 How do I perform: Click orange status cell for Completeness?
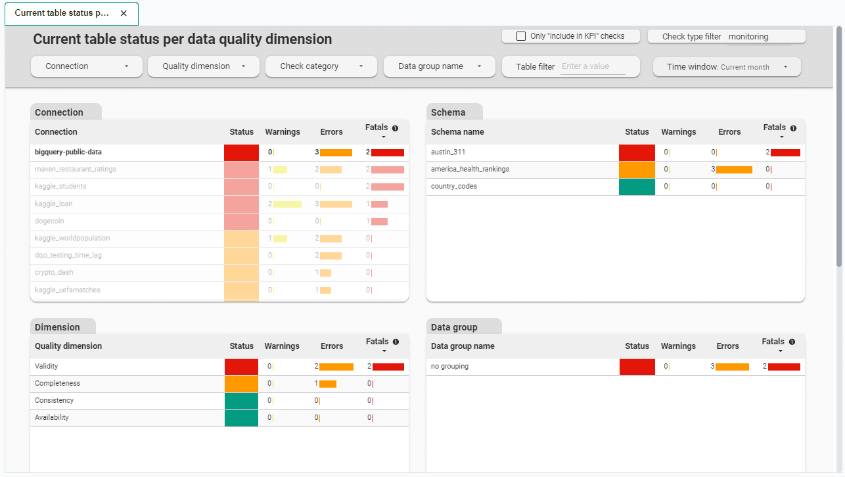click(242, 384)
